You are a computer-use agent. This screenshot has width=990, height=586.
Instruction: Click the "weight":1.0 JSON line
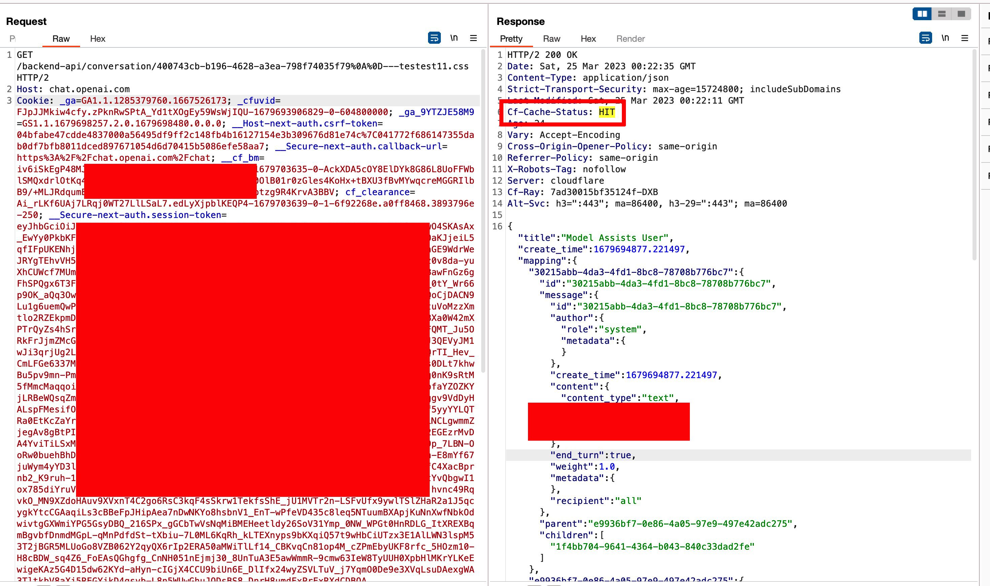585,467
